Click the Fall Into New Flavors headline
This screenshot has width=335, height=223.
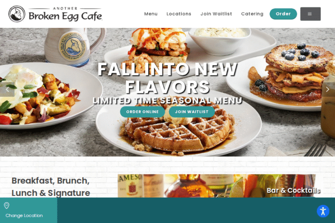167,78
